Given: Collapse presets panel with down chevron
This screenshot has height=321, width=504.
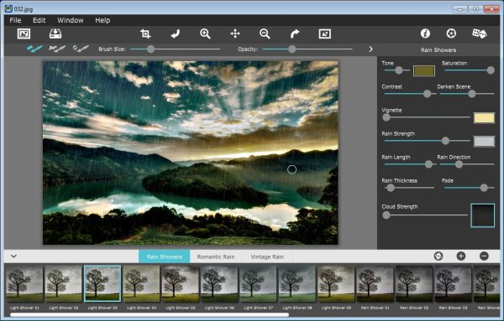Looking at the screenshot, I should click(13, 256).
